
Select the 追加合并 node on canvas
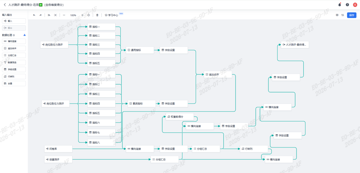[x=218, y=74]
